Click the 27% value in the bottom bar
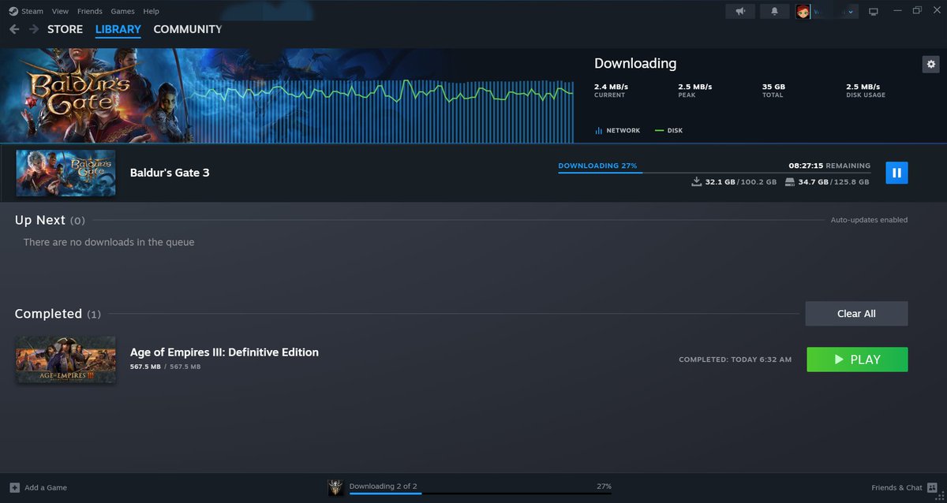 pos(604,486)
